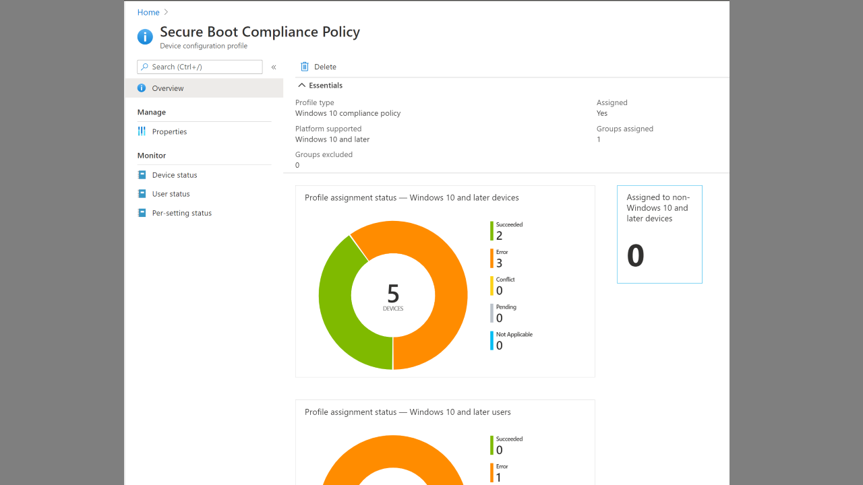This screenshot has width=863, height=485.
Task: Click the Groups assigned value '1'
Action: pyautogui.click(x=599, y=139)
